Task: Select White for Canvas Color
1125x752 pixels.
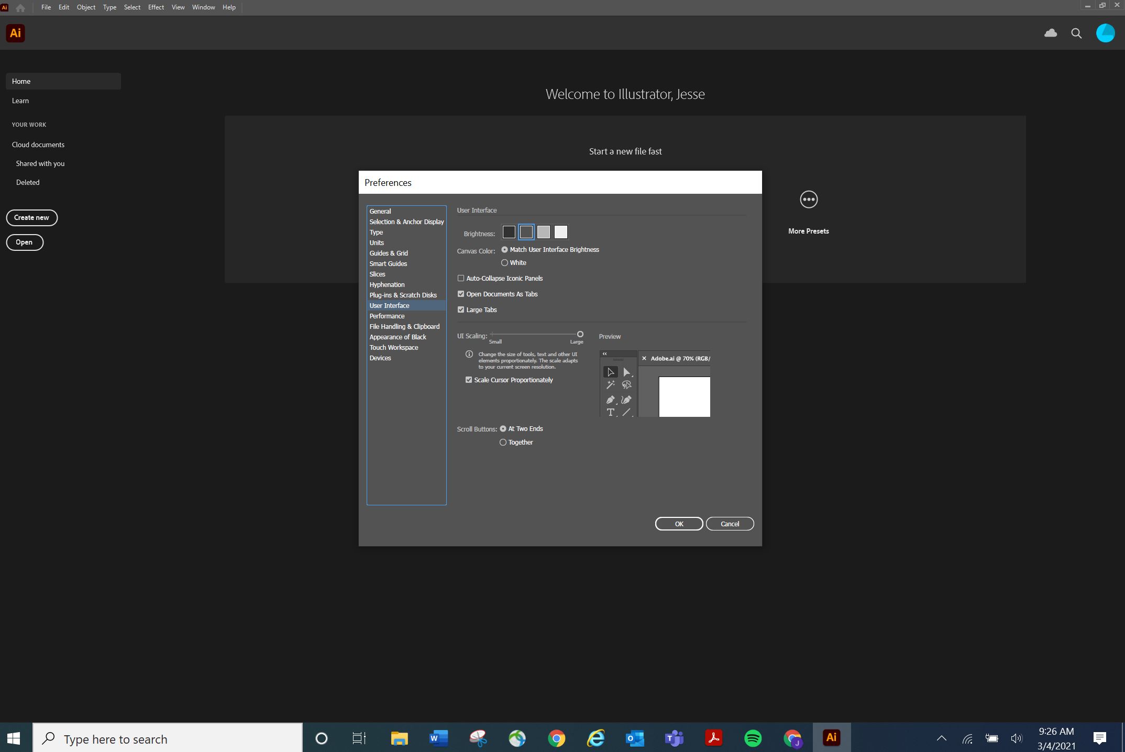Action: click(x=504, y=262)
